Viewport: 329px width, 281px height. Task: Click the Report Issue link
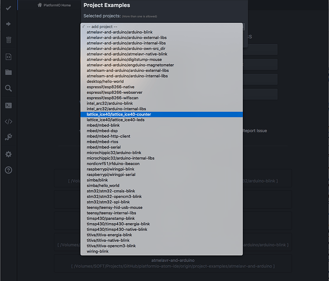pos(254,131)
